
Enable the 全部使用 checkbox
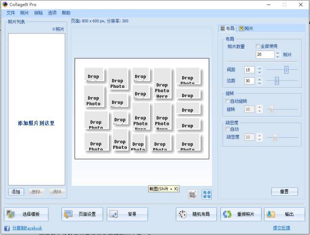(258, 46)
